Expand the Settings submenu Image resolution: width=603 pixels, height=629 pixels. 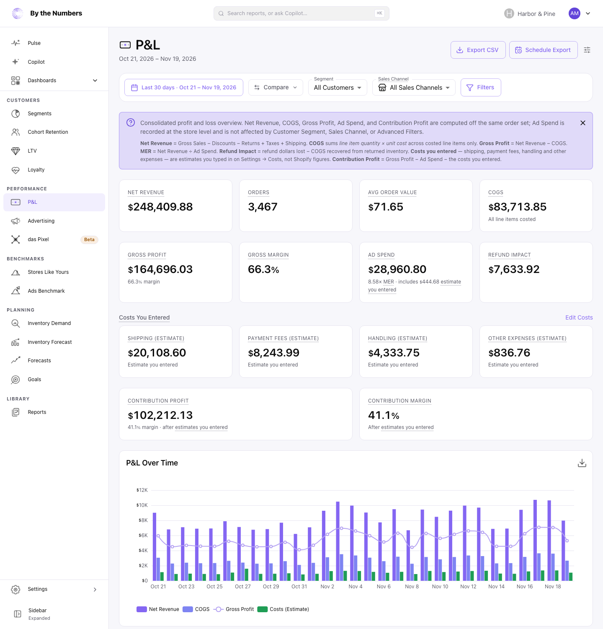pyautogui.click(x=54, y=589)
